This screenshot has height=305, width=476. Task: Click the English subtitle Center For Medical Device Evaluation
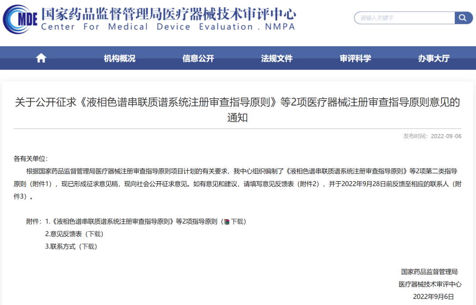point(168,27)
